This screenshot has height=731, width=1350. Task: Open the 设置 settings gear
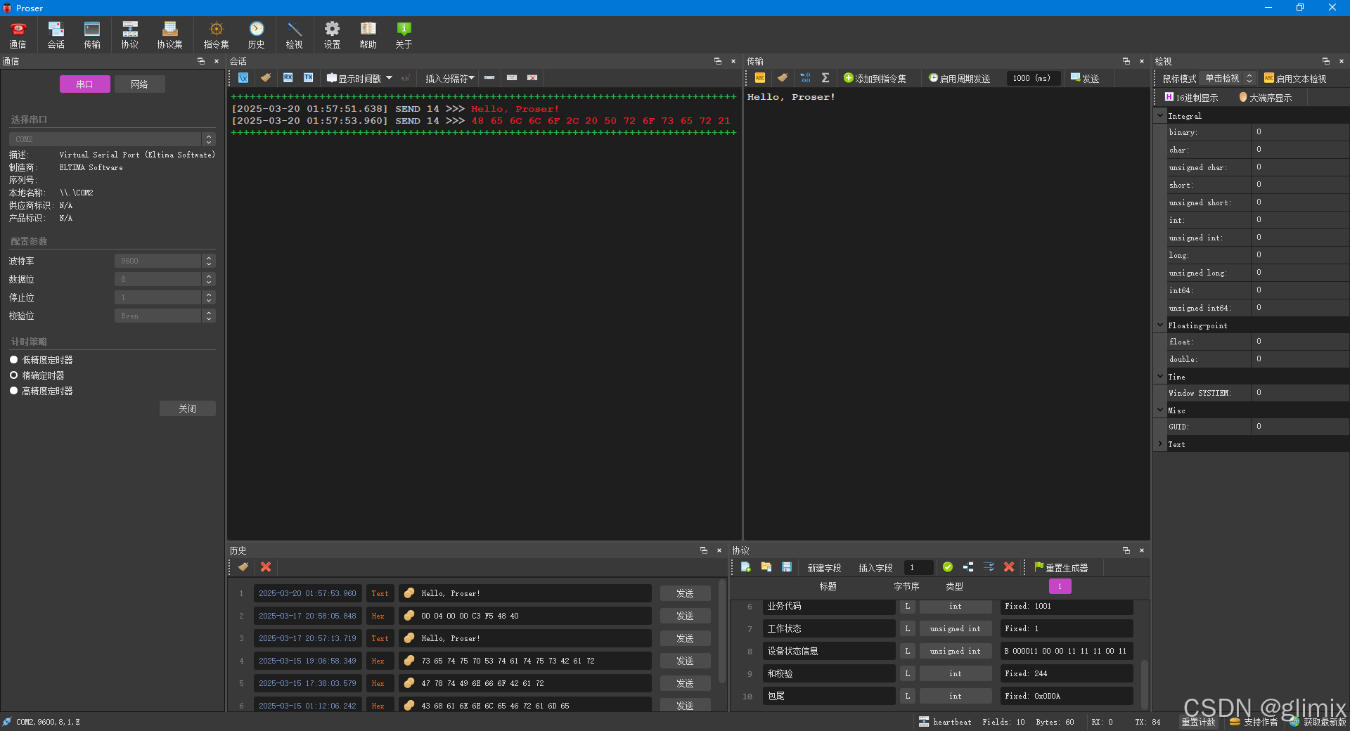(332, 35)
